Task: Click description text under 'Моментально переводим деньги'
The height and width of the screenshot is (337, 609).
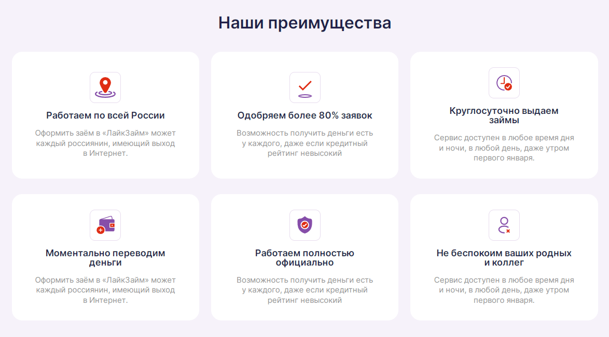Action: [105, 290]
